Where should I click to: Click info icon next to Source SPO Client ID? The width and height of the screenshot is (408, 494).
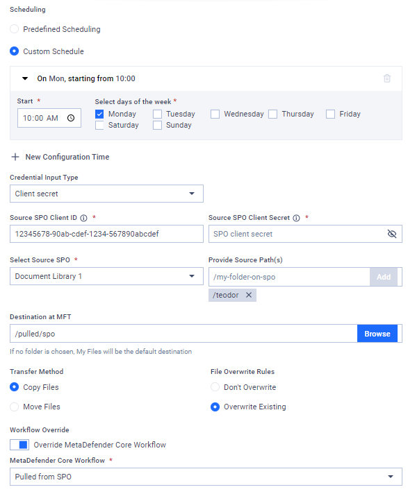click(83, 218)
